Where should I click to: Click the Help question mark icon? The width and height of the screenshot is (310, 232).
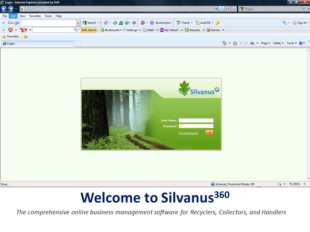301,43
